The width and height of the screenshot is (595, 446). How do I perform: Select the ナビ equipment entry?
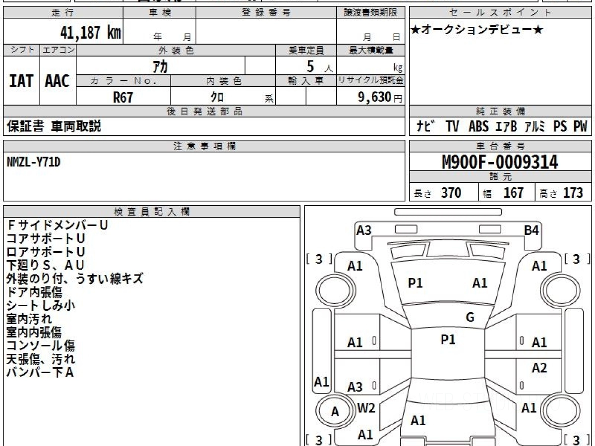coord(425,126)
